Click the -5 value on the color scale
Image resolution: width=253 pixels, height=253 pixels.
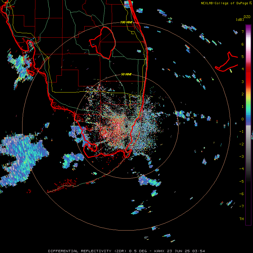click(x=241, y=182)
